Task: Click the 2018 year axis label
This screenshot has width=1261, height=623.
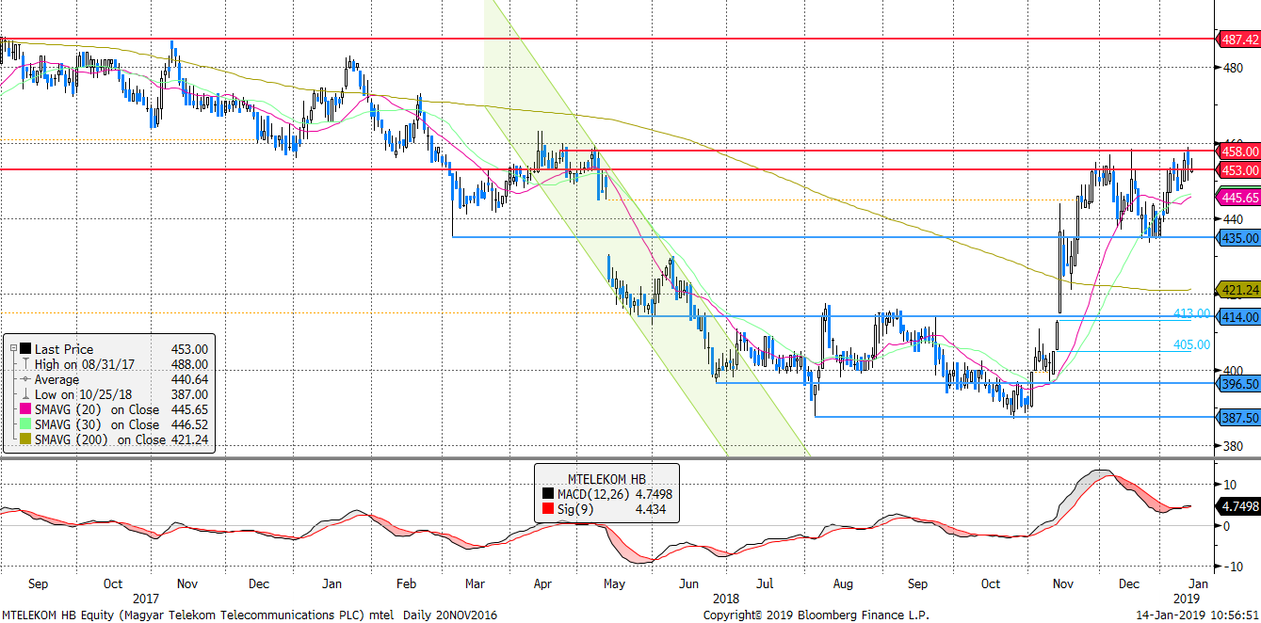Action: (x=726, y=599)
